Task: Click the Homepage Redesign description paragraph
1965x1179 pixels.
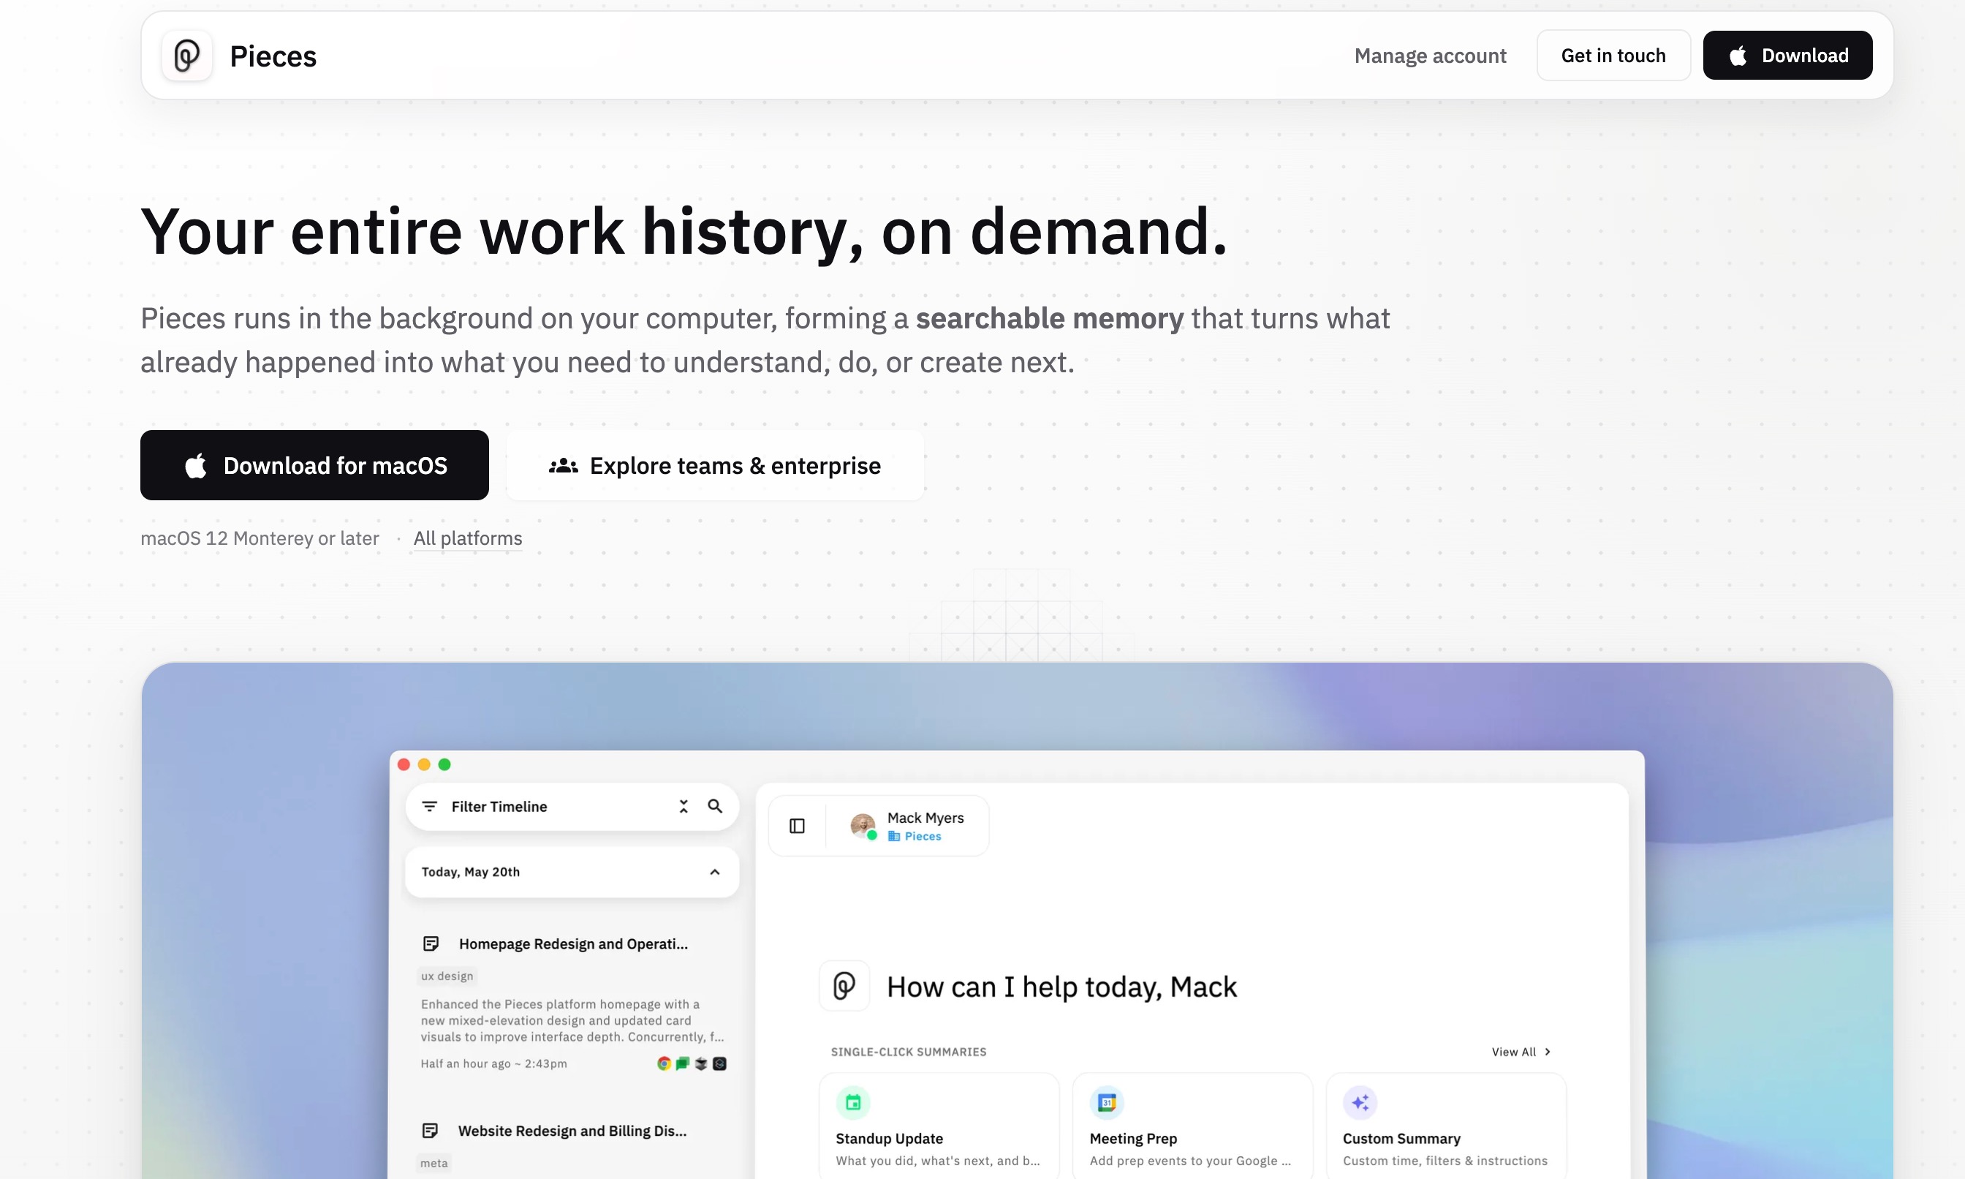Action: click(x=572, y=1020)
